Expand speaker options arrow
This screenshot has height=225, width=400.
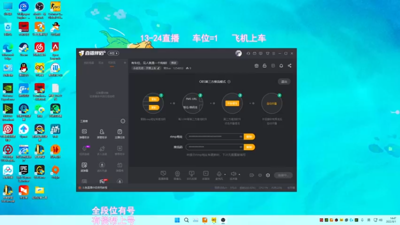tap(239, 174)
